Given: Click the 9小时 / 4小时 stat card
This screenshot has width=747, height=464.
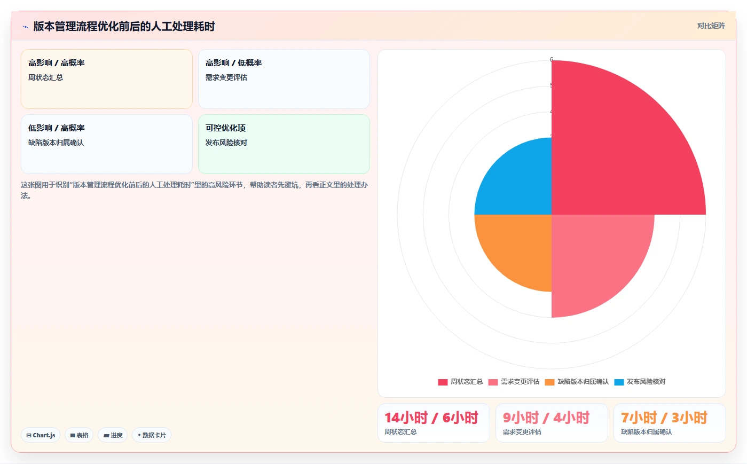Looking at the screenshot, I should (x=552, y=423).
